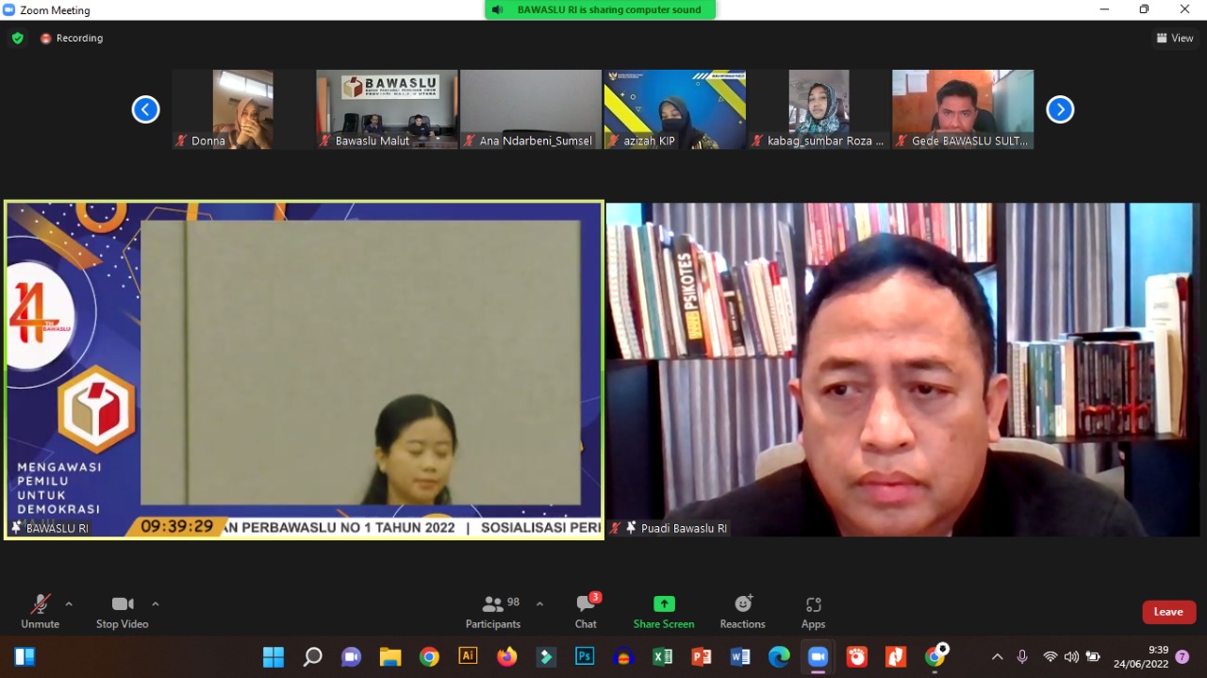Open the Participants list
Image resolution: width=1207 pixels, height=678 pixels.
click(x=493, y=611)
